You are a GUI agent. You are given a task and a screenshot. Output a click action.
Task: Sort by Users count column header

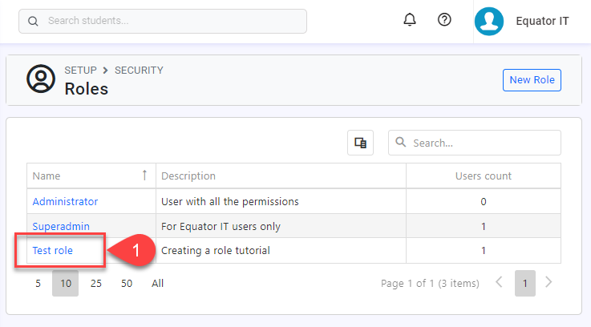tap(483, 176)
